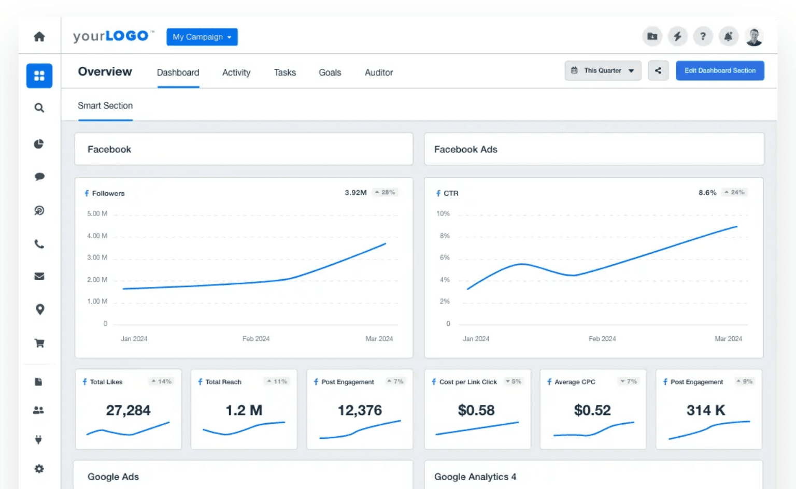Viewport: 796px width, 489px height.
Task: Open the phone icon in the sidebar
Action: [39, 244]
